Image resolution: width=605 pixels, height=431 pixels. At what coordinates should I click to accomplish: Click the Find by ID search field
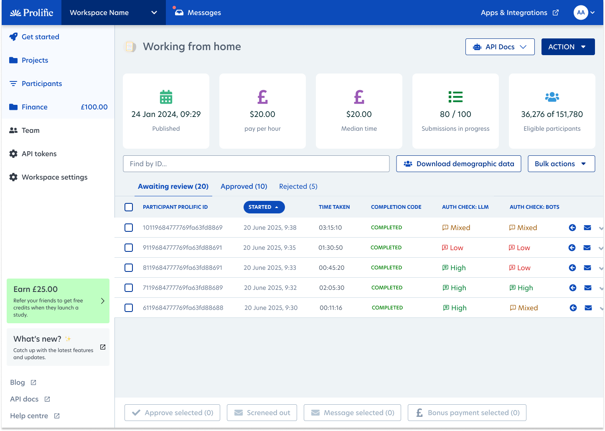256,164
